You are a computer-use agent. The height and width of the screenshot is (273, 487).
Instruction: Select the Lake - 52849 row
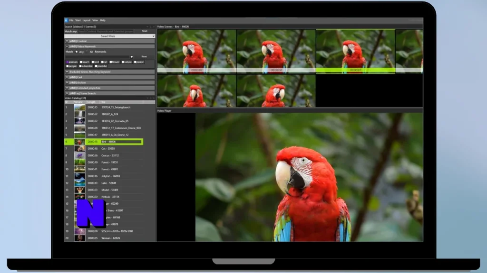[104, 183]
